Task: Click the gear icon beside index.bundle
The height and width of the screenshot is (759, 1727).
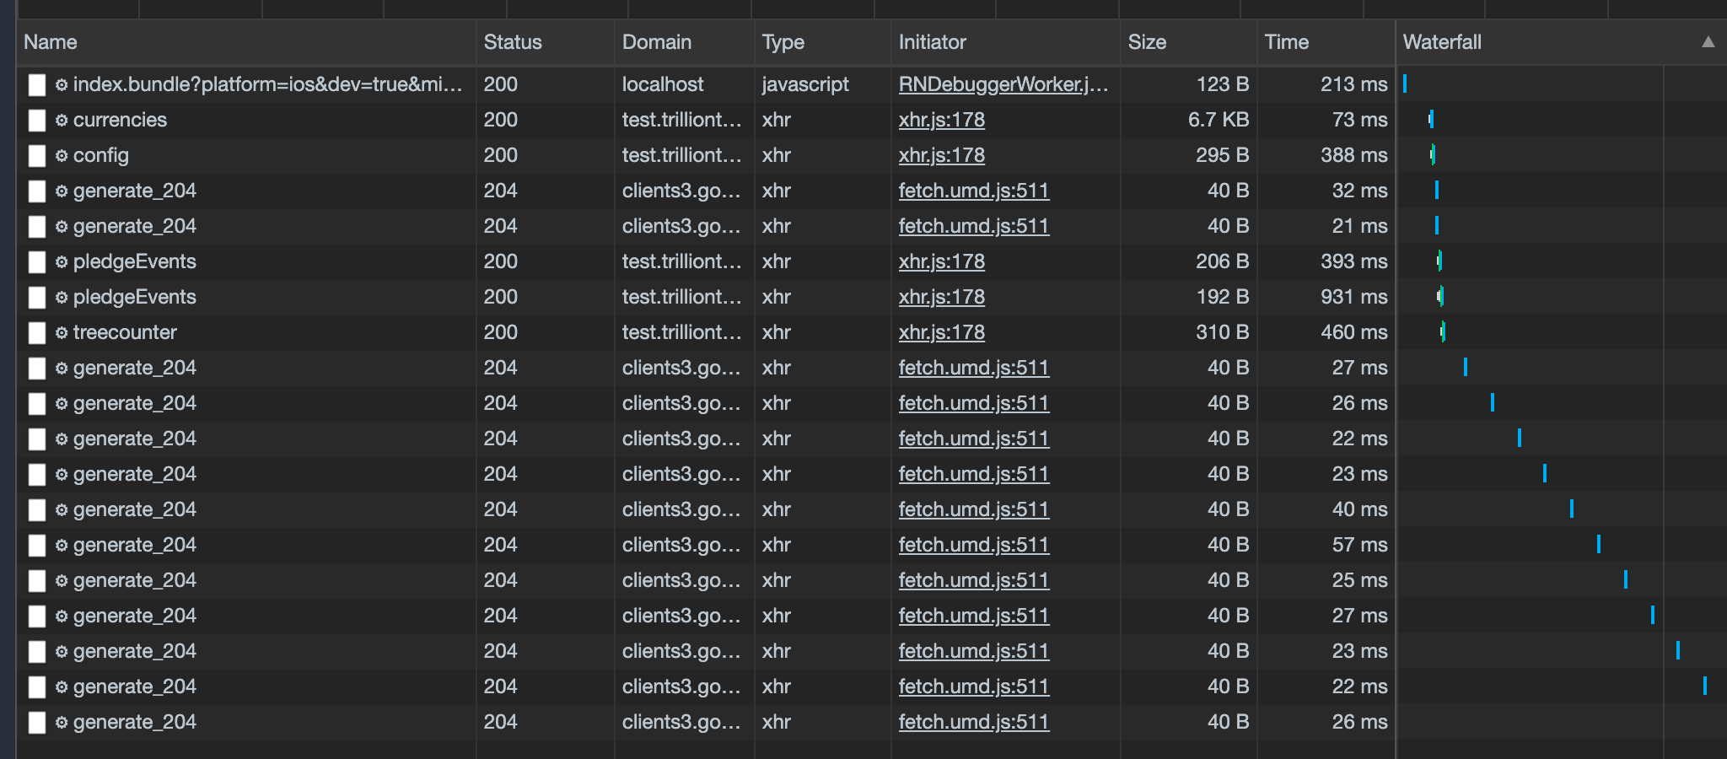Action: [x=62, y=84]
